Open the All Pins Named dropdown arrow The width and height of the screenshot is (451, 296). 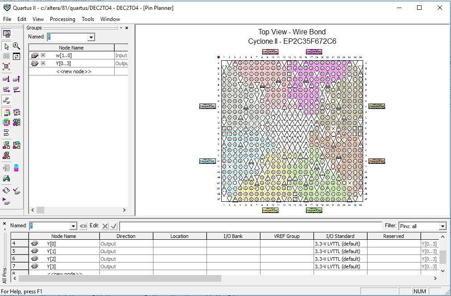pos(73,226)
